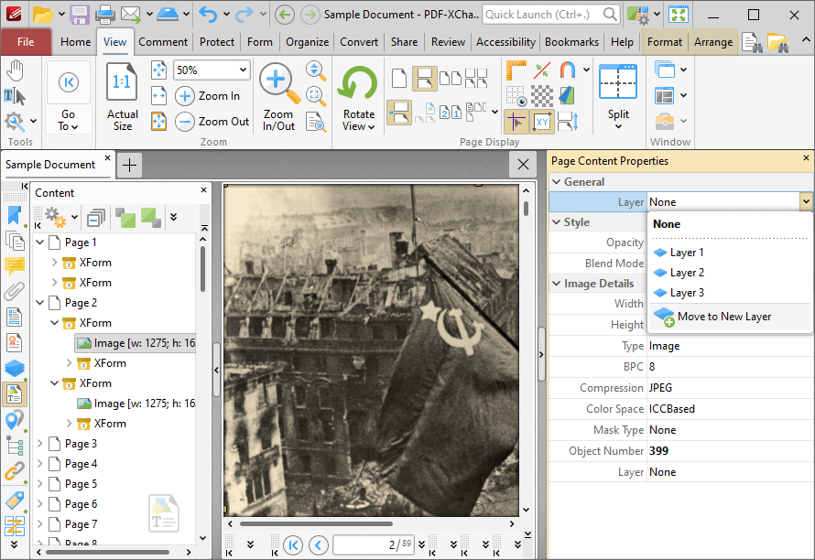Image resolution: width=815 pixels, height=560 pixels.
Task: Toggle the transparency grid display
Action: (542, 95)
